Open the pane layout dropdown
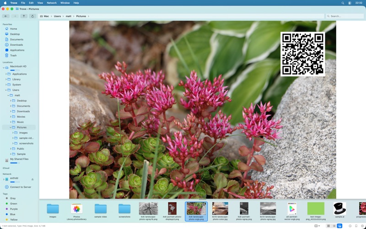The height and width of the screenshot is (229, 366). coord(317,226)
